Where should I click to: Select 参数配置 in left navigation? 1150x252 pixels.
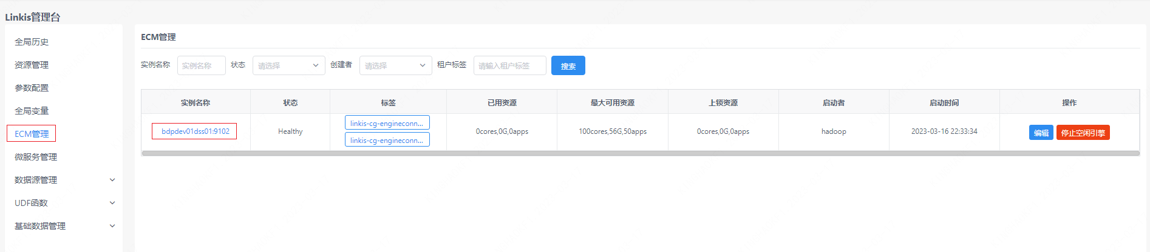pyautogui.click(x=32, y=88)
